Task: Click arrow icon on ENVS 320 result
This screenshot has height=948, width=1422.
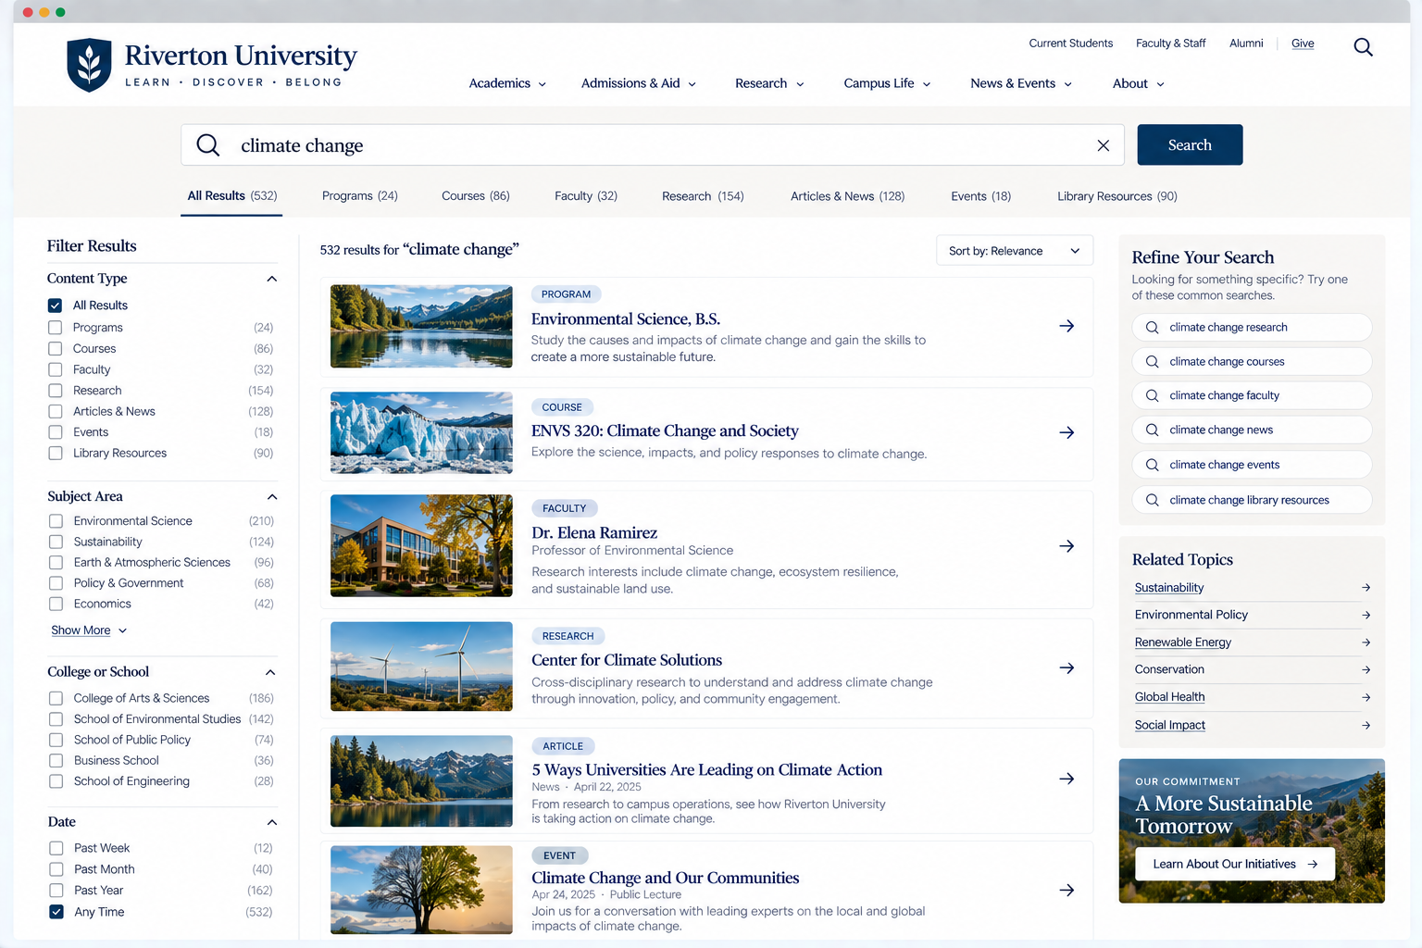Action: pyautogui.click(x=1066, y=432)
